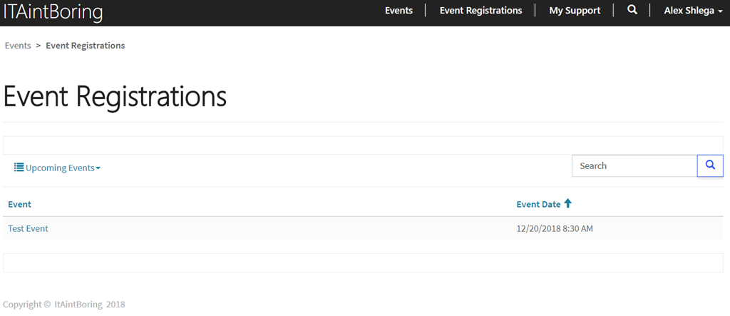Sort by the Event column header

[19, 204]
